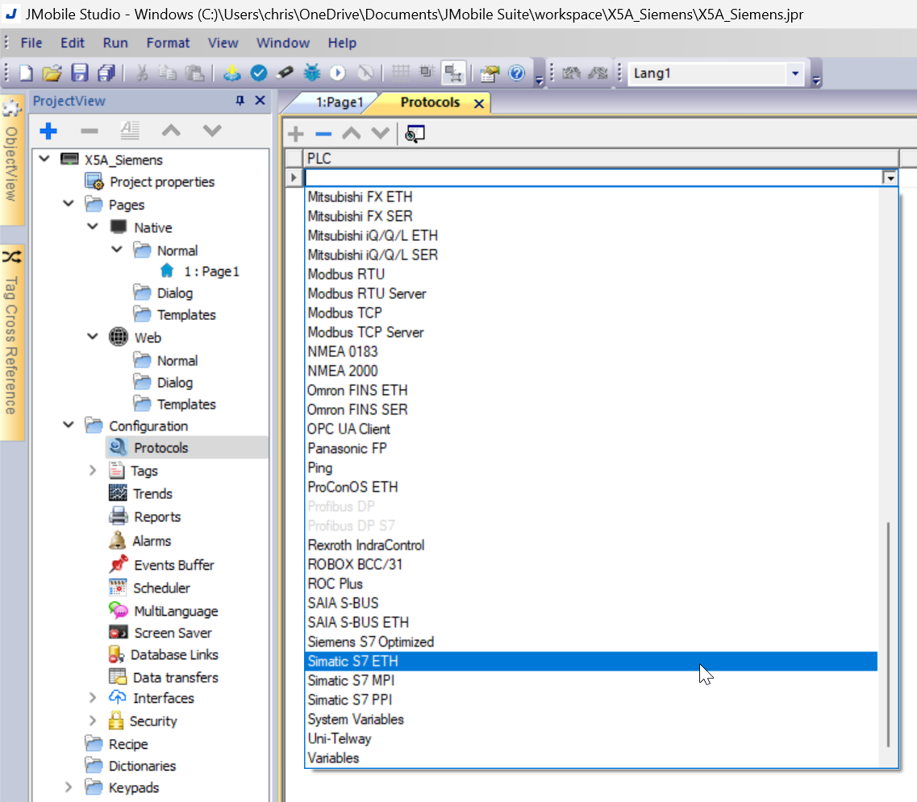Expand the Security node

[x=93, y=720]
